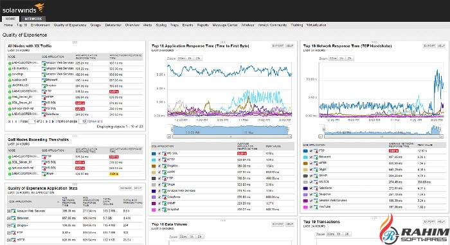The height and width of the screenshot is (245, 450).
Task: Go to last page in All Nodes pager
Action: 52,122
